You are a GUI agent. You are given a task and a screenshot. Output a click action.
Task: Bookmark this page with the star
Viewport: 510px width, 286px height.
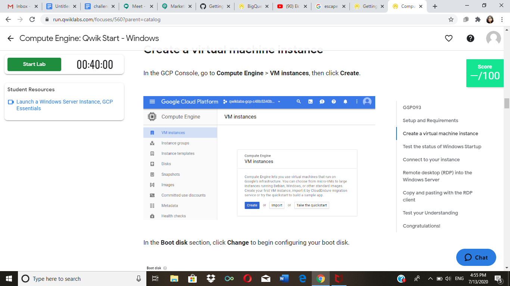coord(451,19)
